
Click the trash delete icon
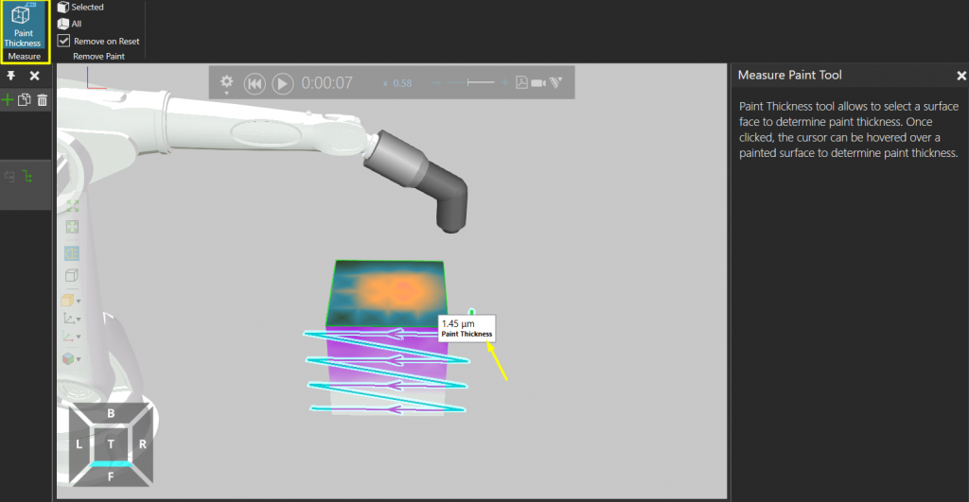(x=43, y=99)
